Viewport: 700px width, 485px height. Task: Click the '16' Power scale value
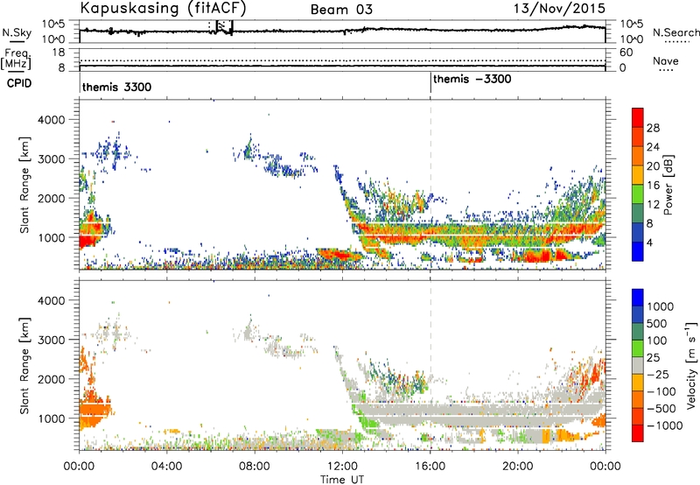click(x=653, y=186)
